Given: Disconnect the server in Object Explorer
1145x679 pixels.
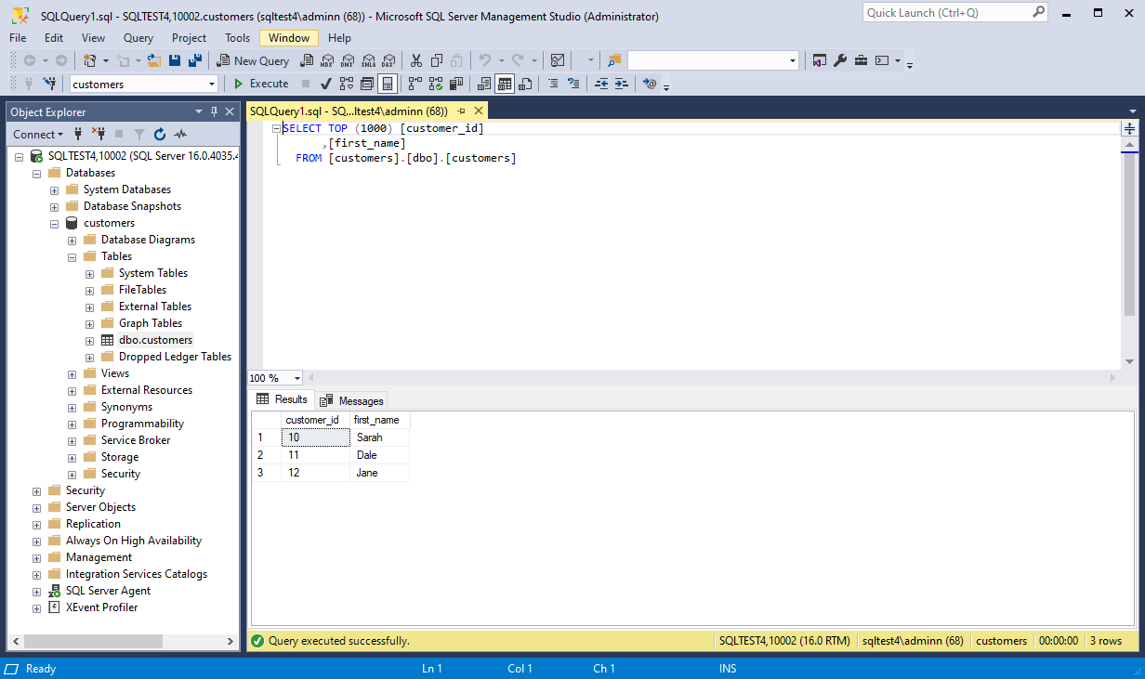Looking at the screenshot, I should [99, 134].
